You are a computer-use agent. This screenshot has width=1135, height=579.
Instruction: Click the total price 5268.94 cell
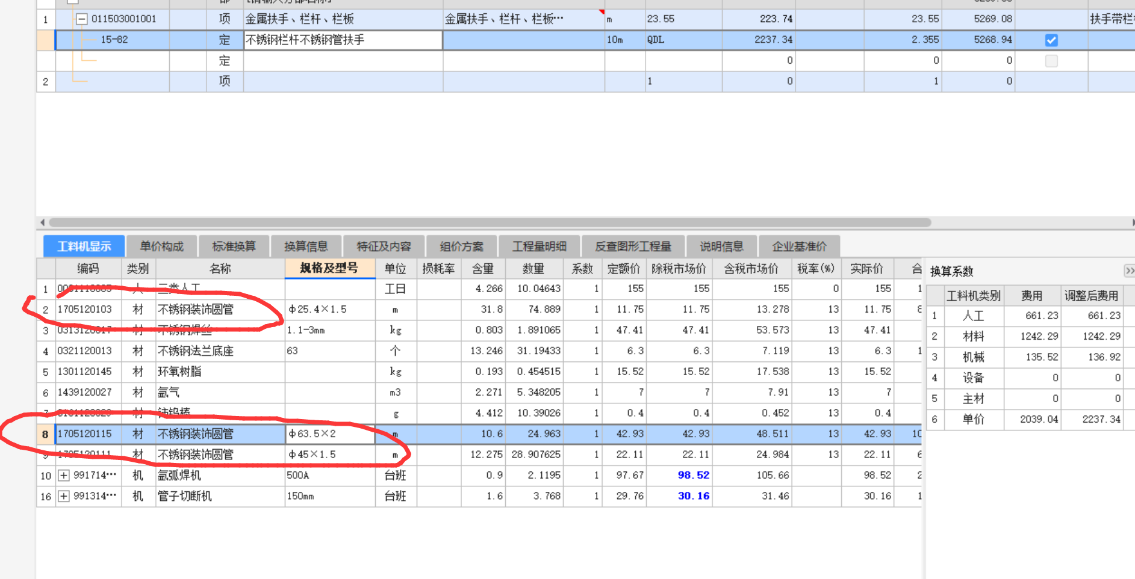point(978,40)
